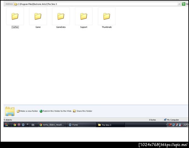The image size is (189, 148).
Task: Click the Game folder name label
Action: click(x=38, y=27)
